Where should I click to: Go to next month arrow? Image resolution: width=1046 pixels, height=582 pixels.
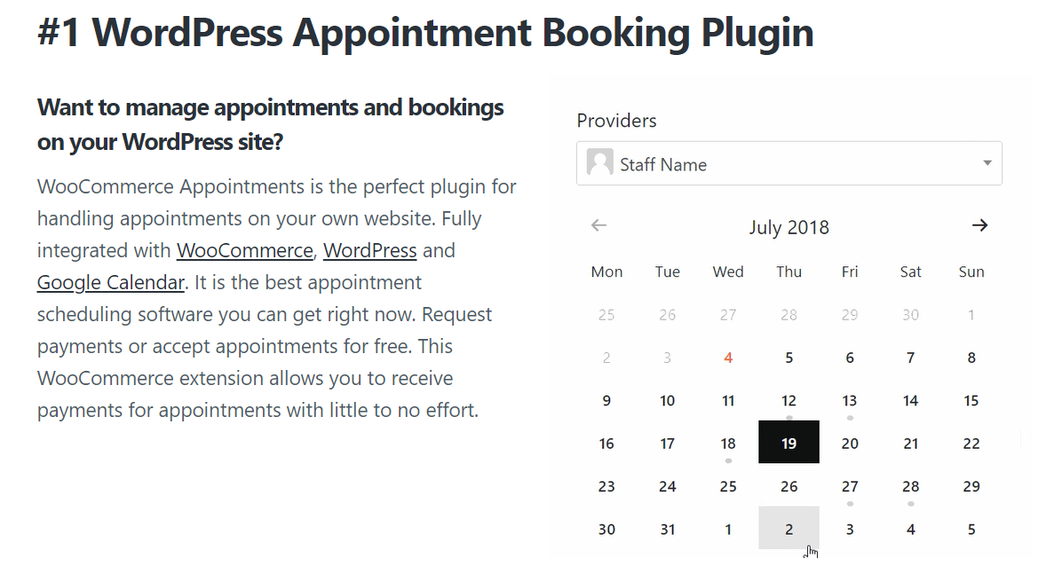pos(979,225)
